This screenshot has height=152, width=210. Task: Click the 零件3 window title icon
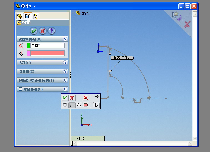tap(18, 6)
